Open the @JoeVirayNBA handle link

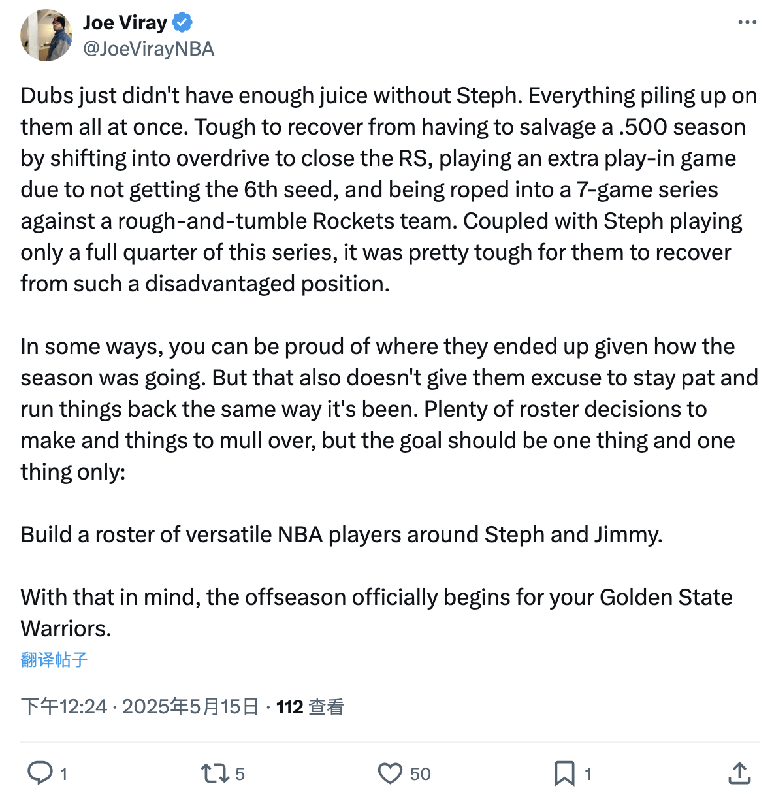pos(148,49)
